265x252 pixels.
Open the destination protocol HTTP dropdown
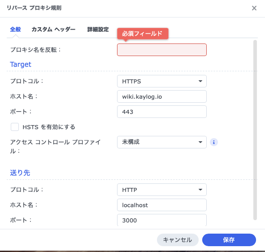pyautogui.click(x=162, y=190)
